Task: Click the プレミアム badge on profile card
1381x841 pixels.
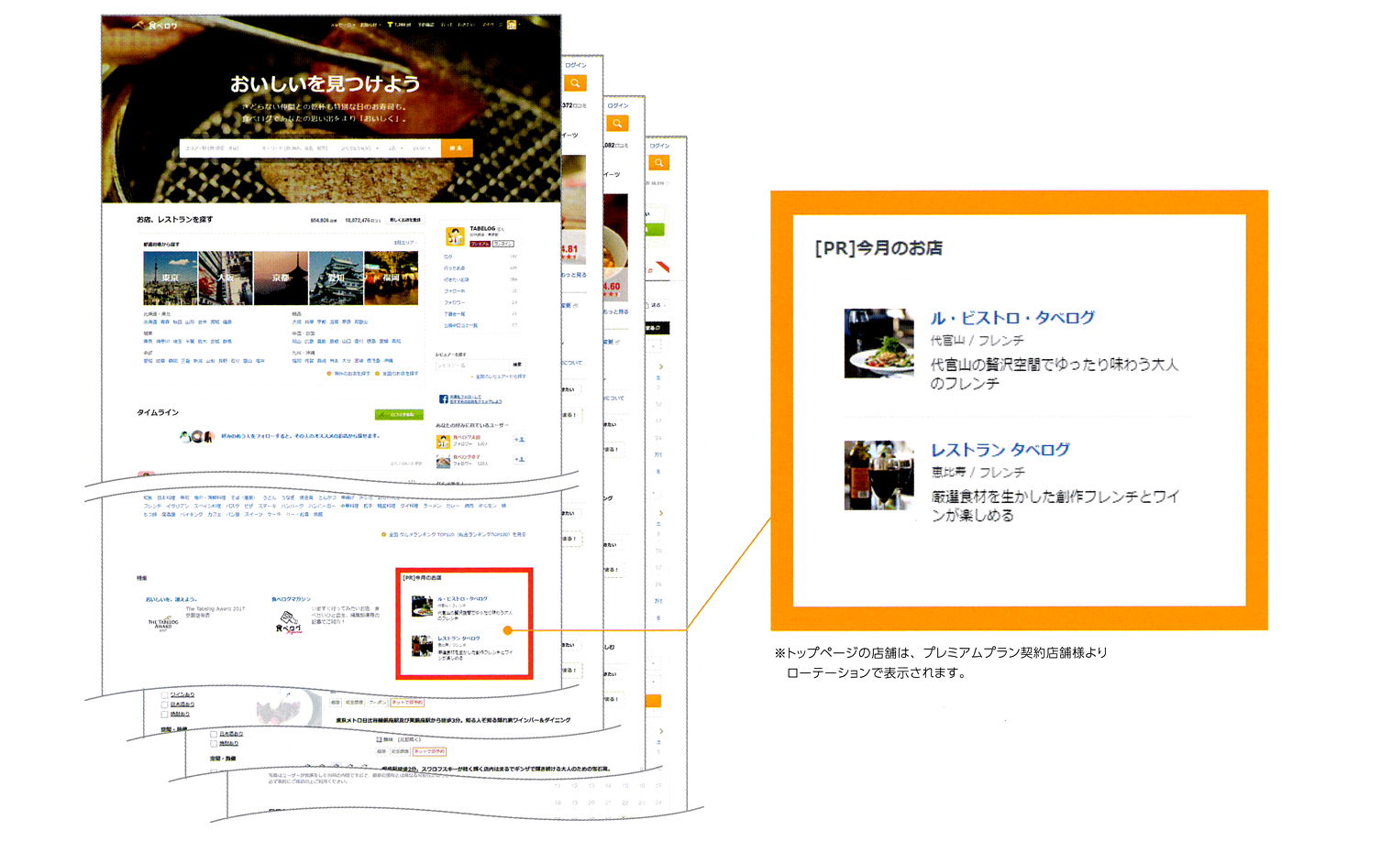Action: [x=481, y=244]
